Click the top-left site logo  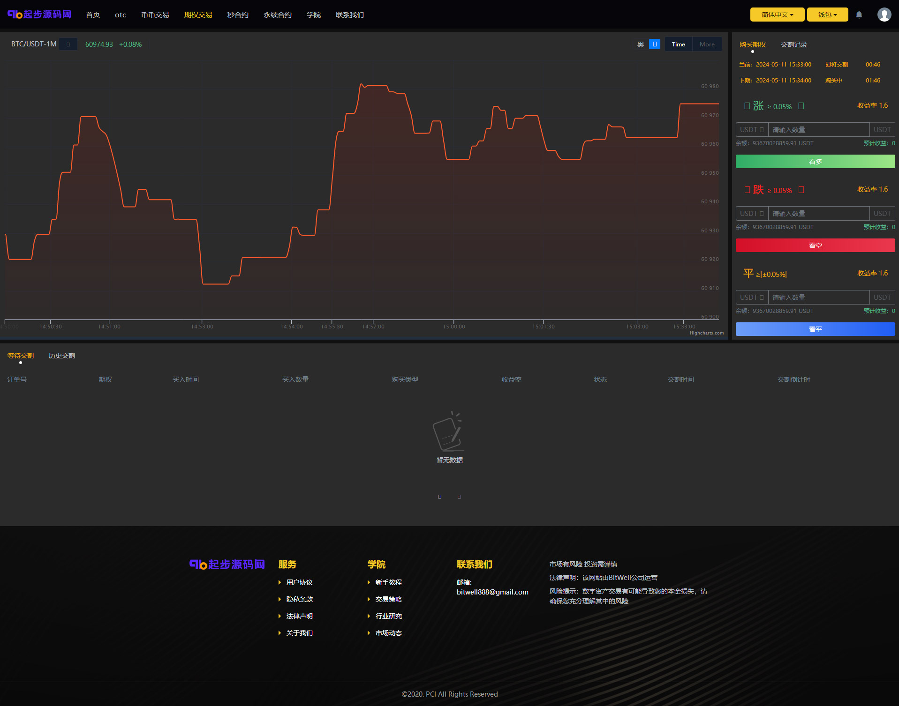39,15
